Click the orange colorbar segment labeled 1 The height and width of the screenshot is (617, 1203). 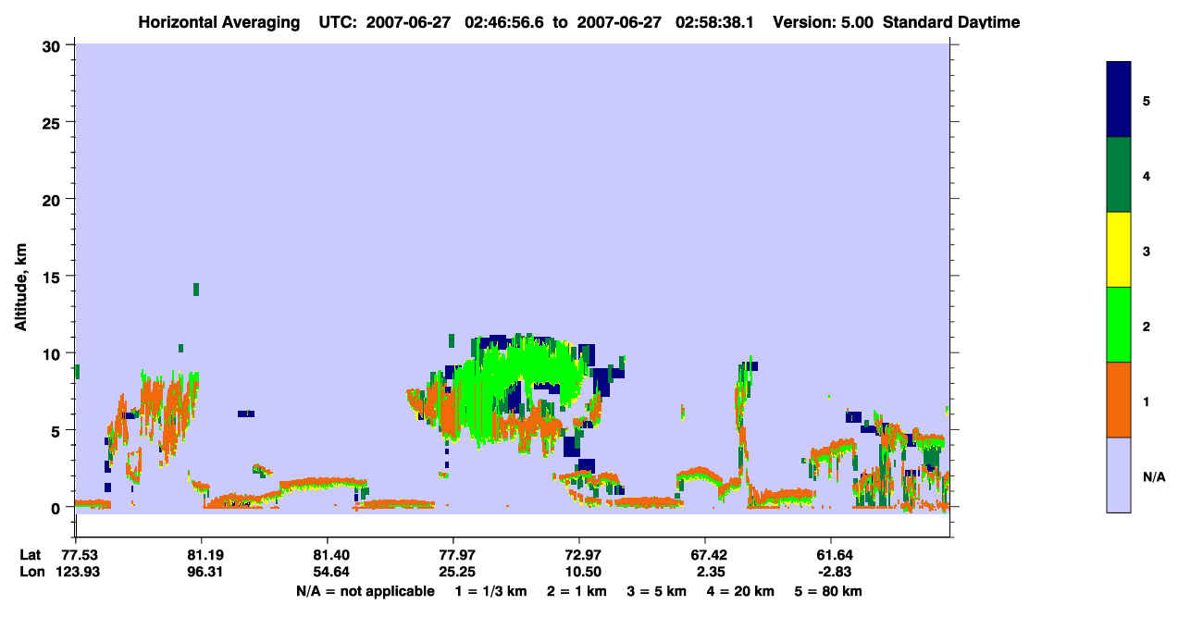[1119, 400]
